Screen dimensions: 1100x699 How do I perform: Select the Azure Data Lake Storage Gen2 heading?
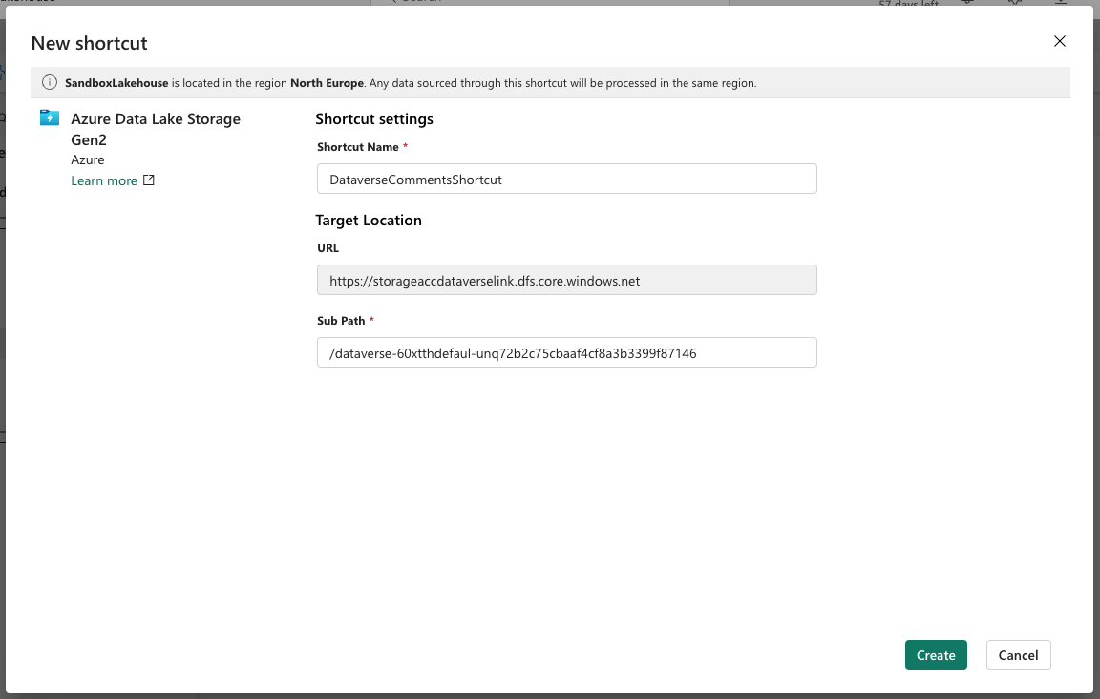click(x=156, y=129)
